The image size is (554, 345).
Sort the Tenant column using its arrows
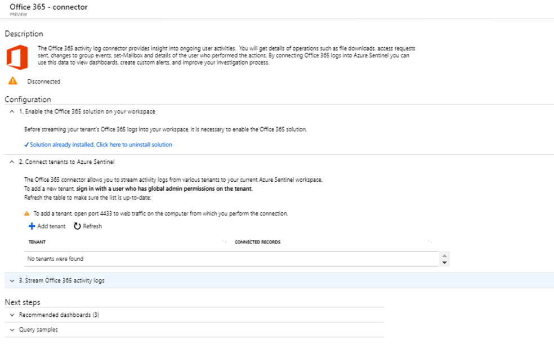pos(224,241)
